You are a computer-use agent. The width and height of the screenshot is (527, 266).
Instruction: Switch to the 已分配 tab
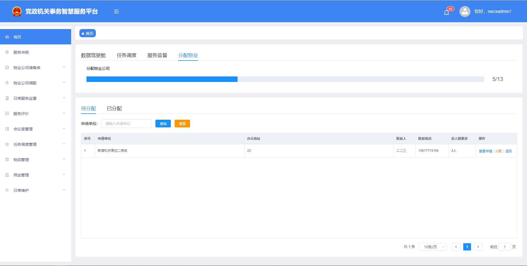point(114,108)
